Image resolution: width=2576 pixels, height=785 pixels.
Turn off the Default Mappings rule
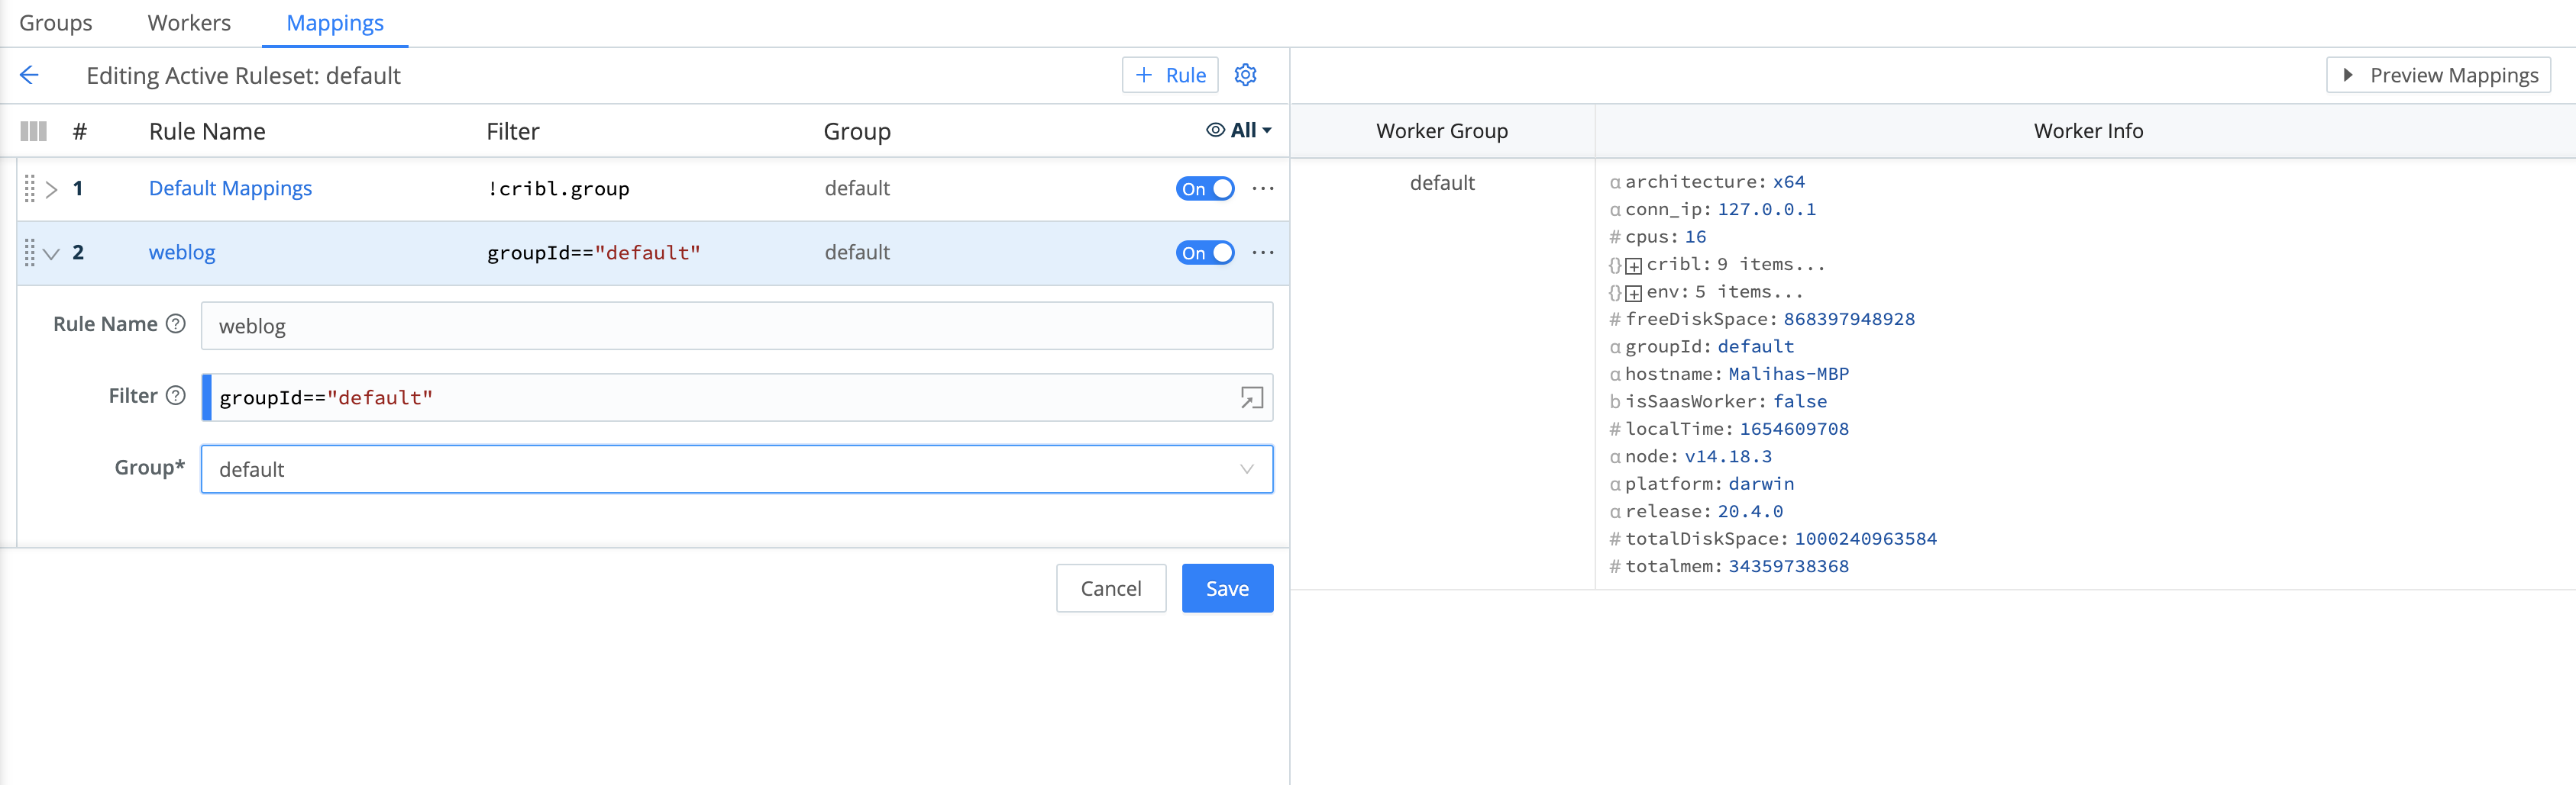(x=1205, y=188)
